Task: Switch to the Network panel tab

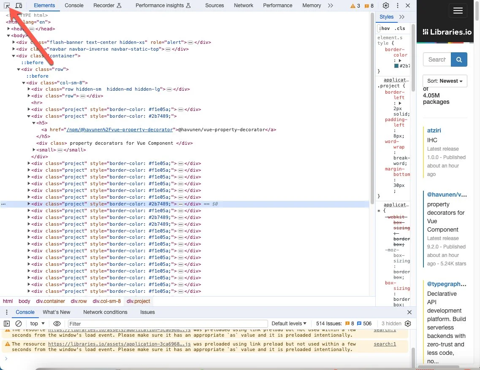Action: (x=243, y=5)
